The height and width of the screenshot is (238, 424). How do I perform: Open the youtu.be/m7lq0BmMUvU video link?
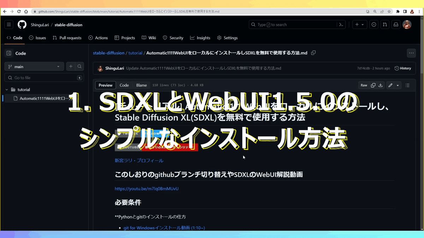[147, 189]
